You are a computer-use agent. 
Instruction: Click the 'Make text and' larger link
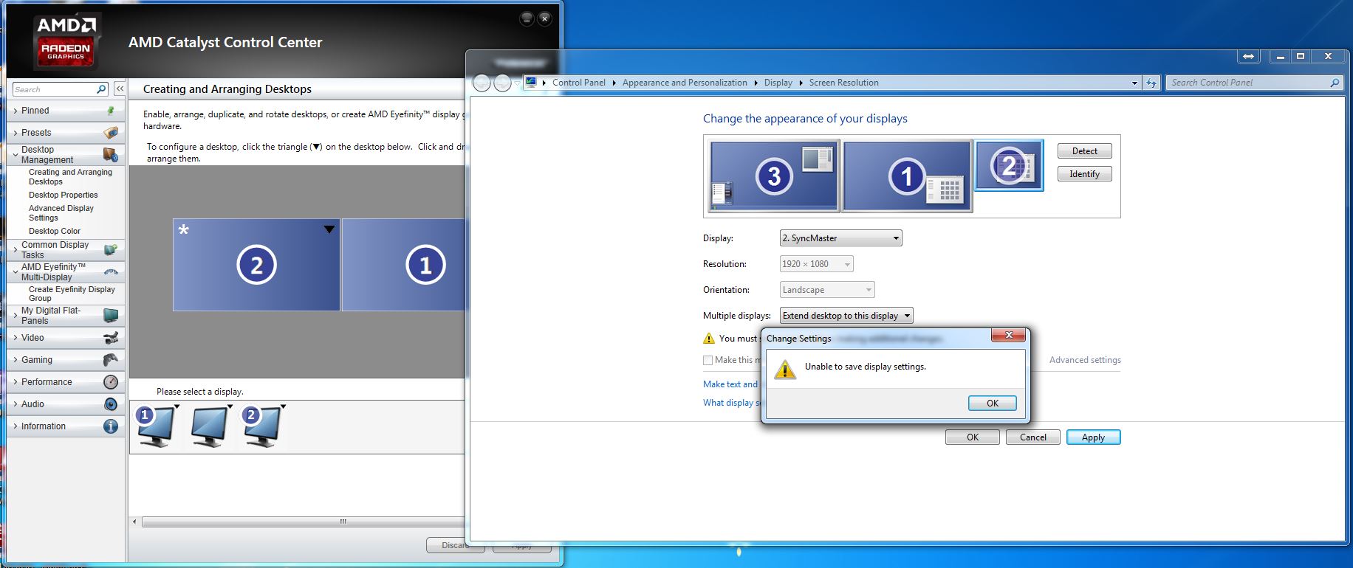click(x=730, y=384)
